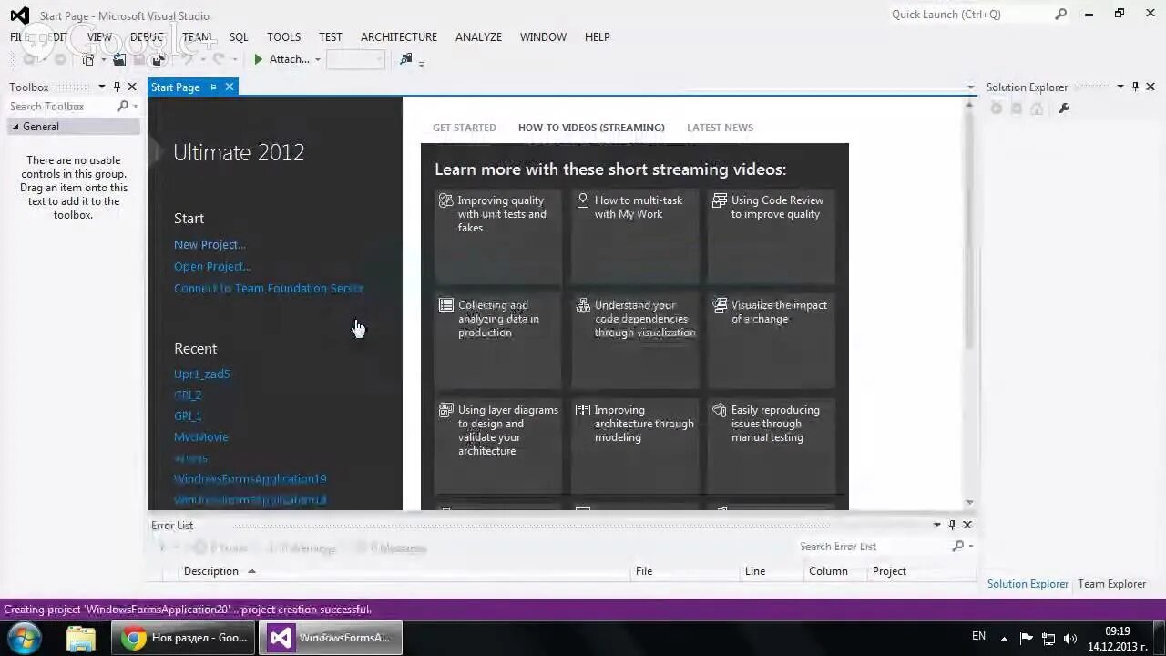Click the Open File toolbar icon
Viewport: 1166px width, 656px height.
[119, 59]
